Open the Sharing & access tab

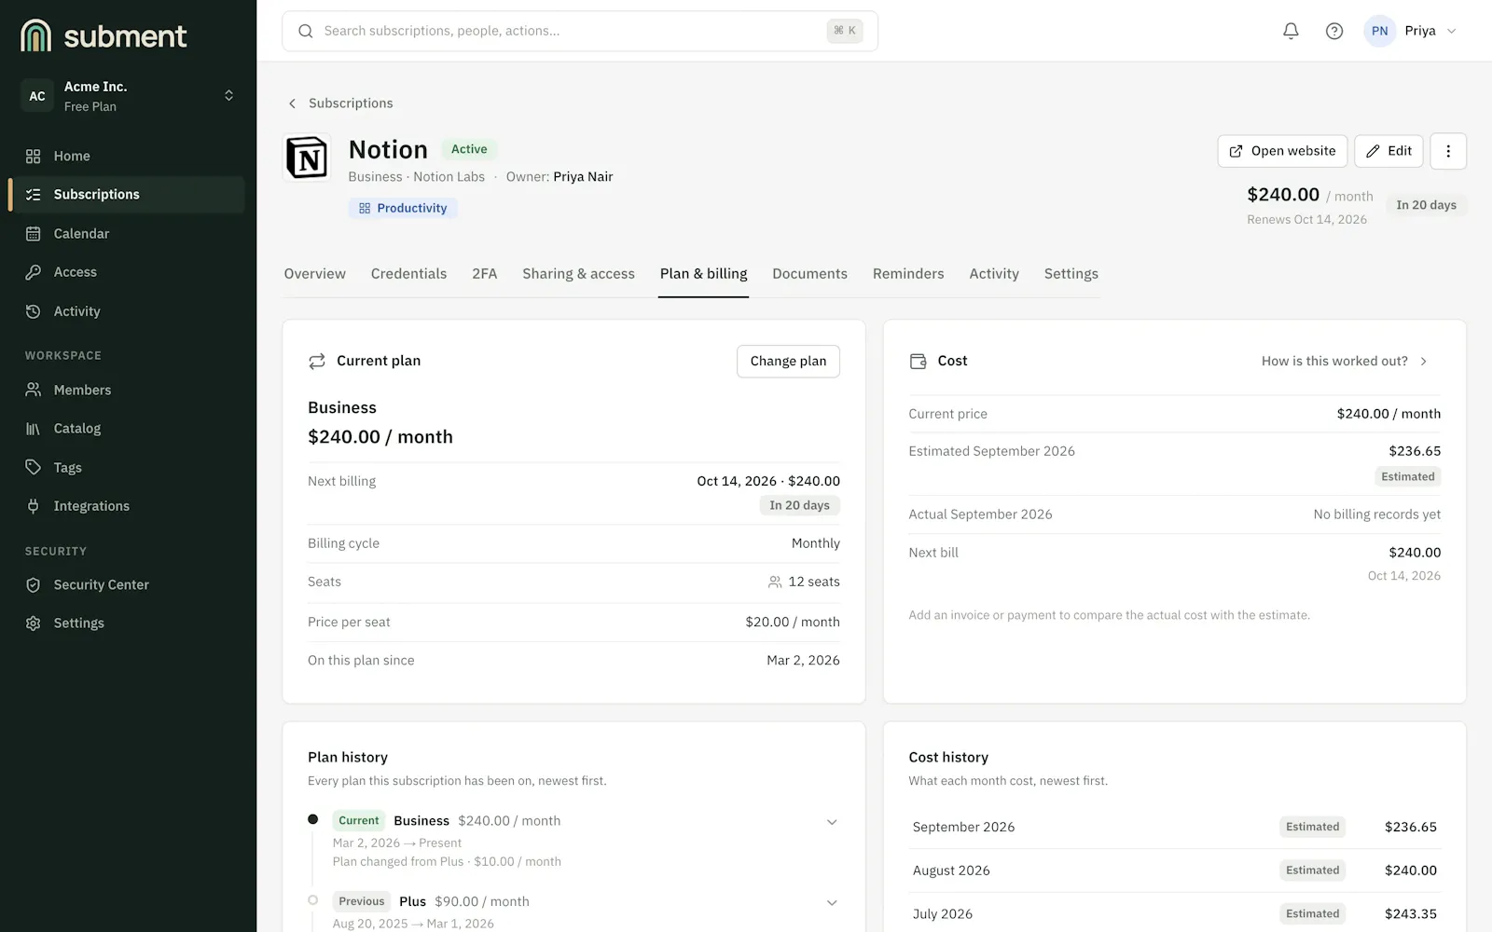578,274
